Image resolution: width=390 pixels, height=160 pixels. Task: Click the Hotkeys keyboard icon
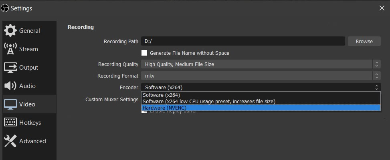click(x=10, y=122)
